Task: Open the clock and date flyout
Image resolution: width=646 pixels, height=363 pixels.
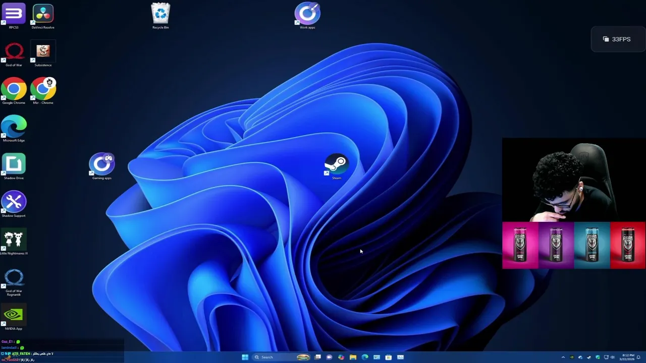Action: point(627,357)
